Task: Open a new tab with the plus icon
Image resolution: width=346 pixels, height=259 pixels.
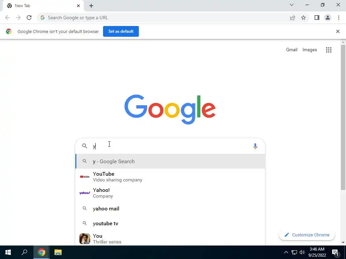Action: coord(91,6)
